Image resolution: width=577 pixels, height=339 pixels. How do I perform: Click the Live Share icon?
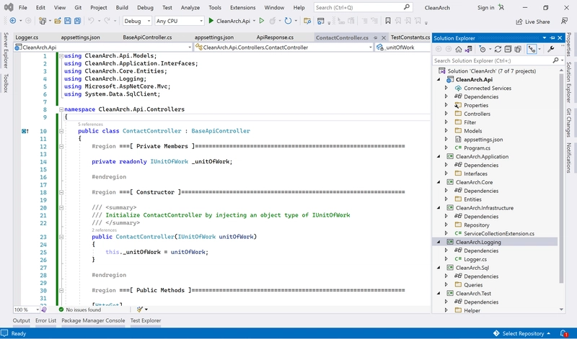[519, 22]
